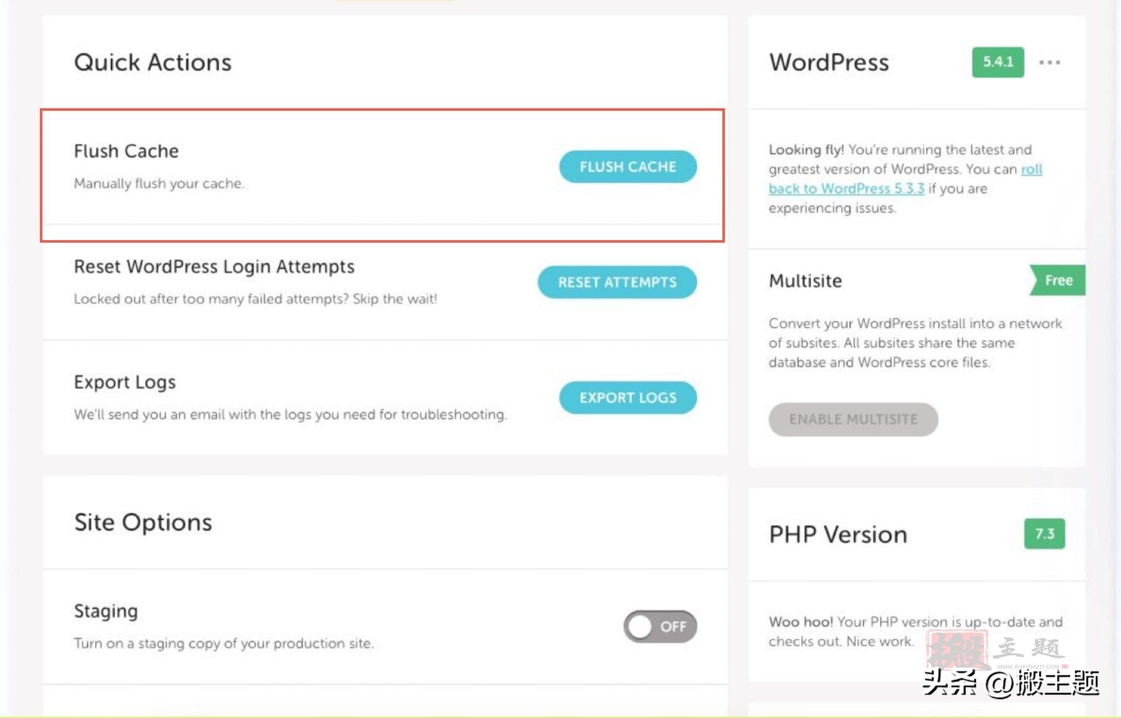
Task: Click the PHP 7.3 version badge
Action: (1044, 534)
